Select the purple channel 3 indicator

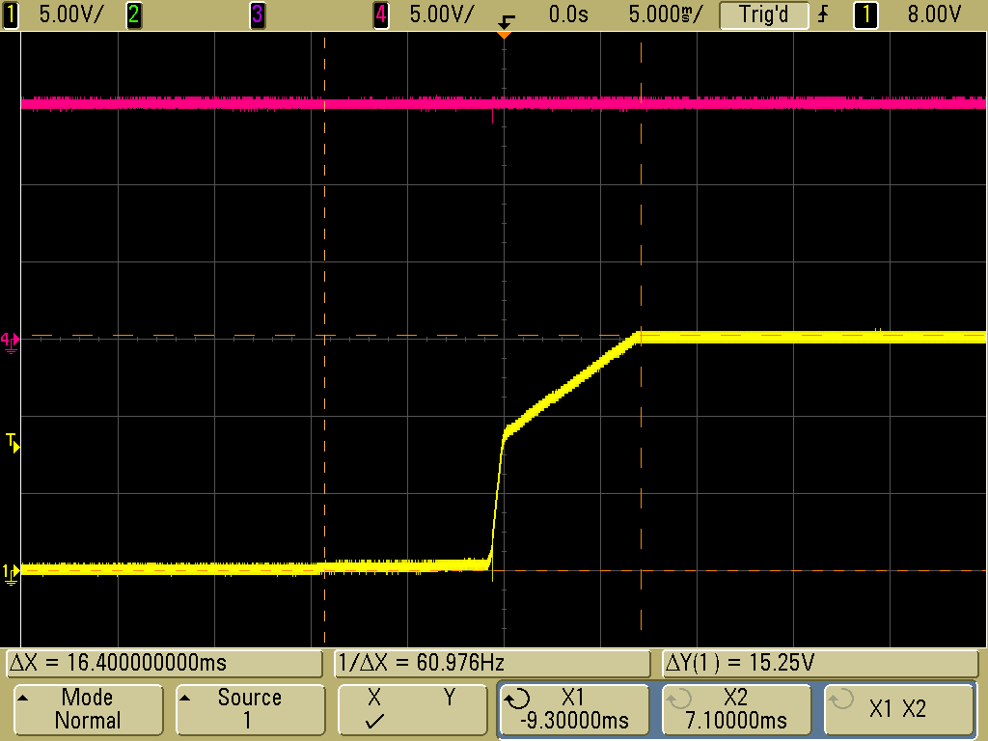(257, 14)
